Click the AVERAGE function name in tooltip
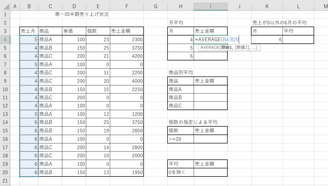The image size is (328, 186). coord(210,47)
